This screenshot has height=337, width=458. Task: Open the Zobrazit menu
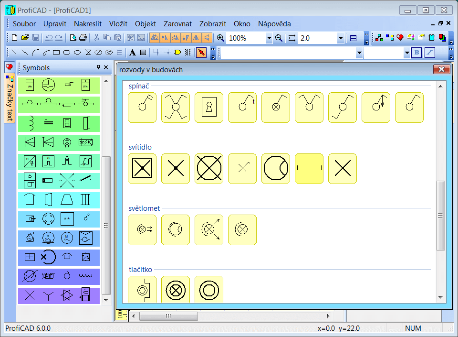(x=213, y=24)
